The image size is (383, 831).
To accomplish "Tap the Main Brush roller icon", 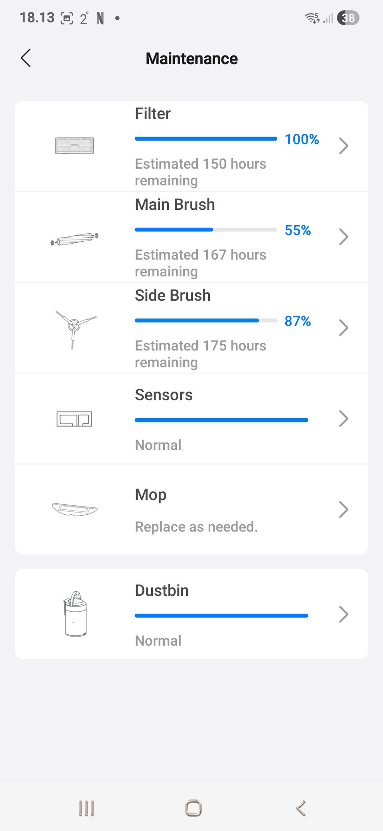I will [75, 239].
